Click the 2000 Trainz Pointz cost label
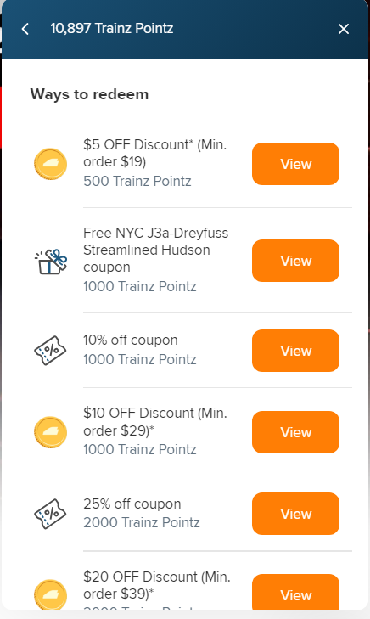This screenshot has width=370, height=619. pyautogui.click(x=142, y=522)
